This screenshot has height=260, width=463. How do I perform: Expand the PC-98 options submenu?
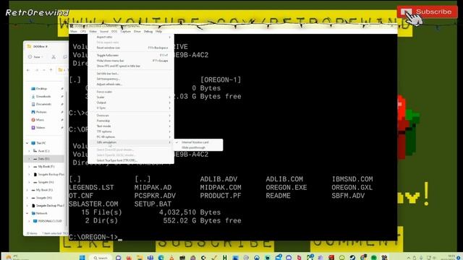point(131,136)
